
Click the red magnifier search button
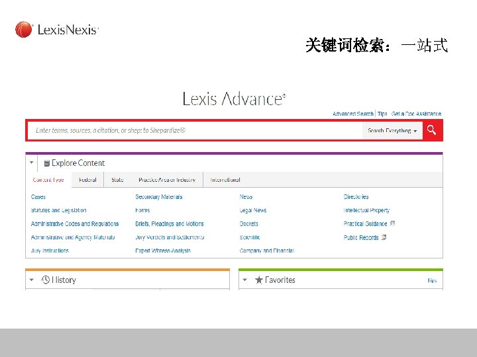(432, 130)
